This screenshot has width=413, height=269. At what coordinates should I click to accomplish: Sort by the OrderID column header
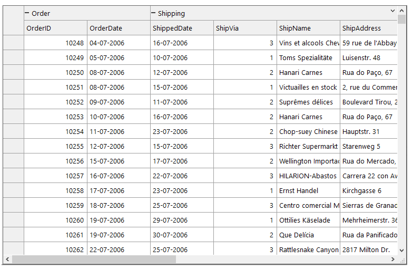point(55,28)
